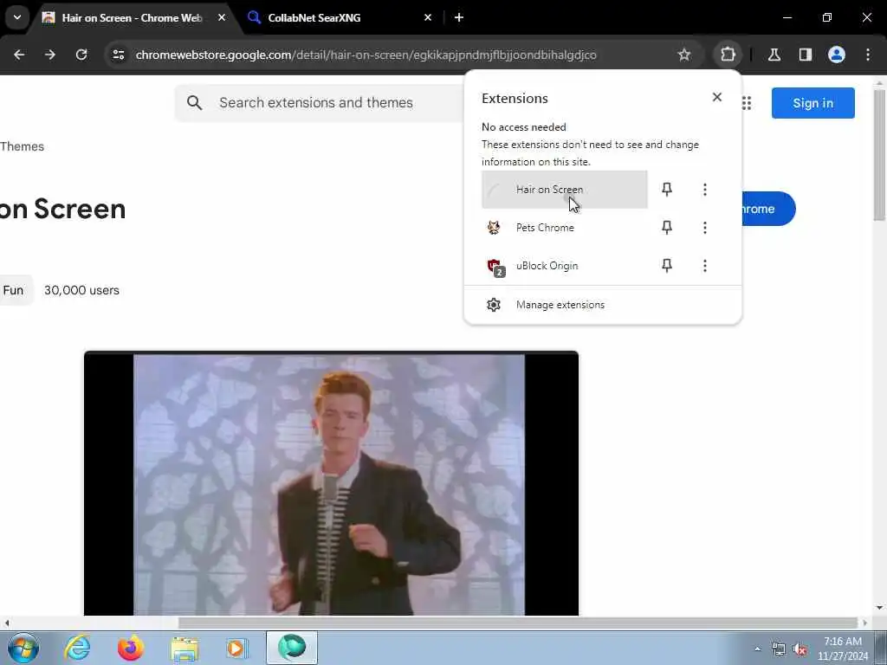887x665 pixels.
Task: Click the vertical page scrollbar thumb
Action: (879, 155)
